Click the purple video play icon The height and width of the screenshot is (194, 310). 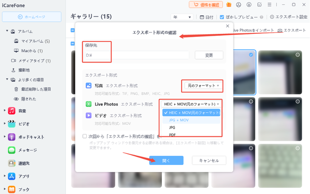click(89, 115)
